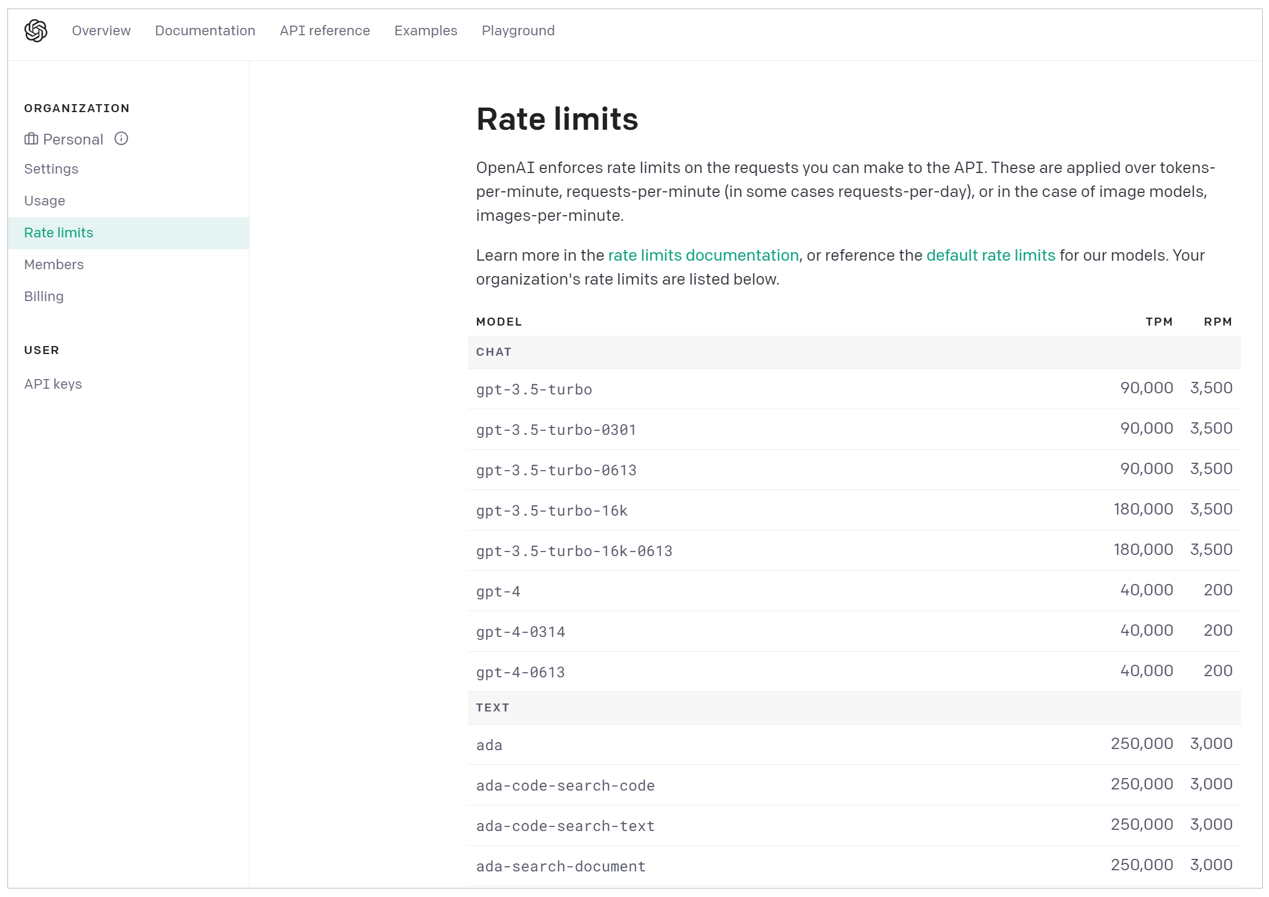Open API keys under User
The width and height of the screenshot is (1269, 897).
coord(53,384)
